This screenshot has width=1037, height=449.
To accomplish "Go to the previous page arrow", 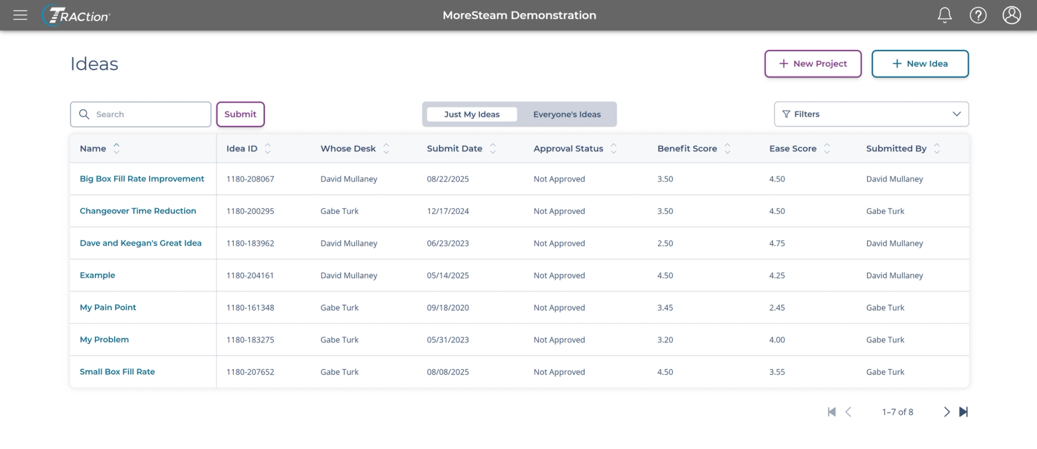I will point(848,411).
